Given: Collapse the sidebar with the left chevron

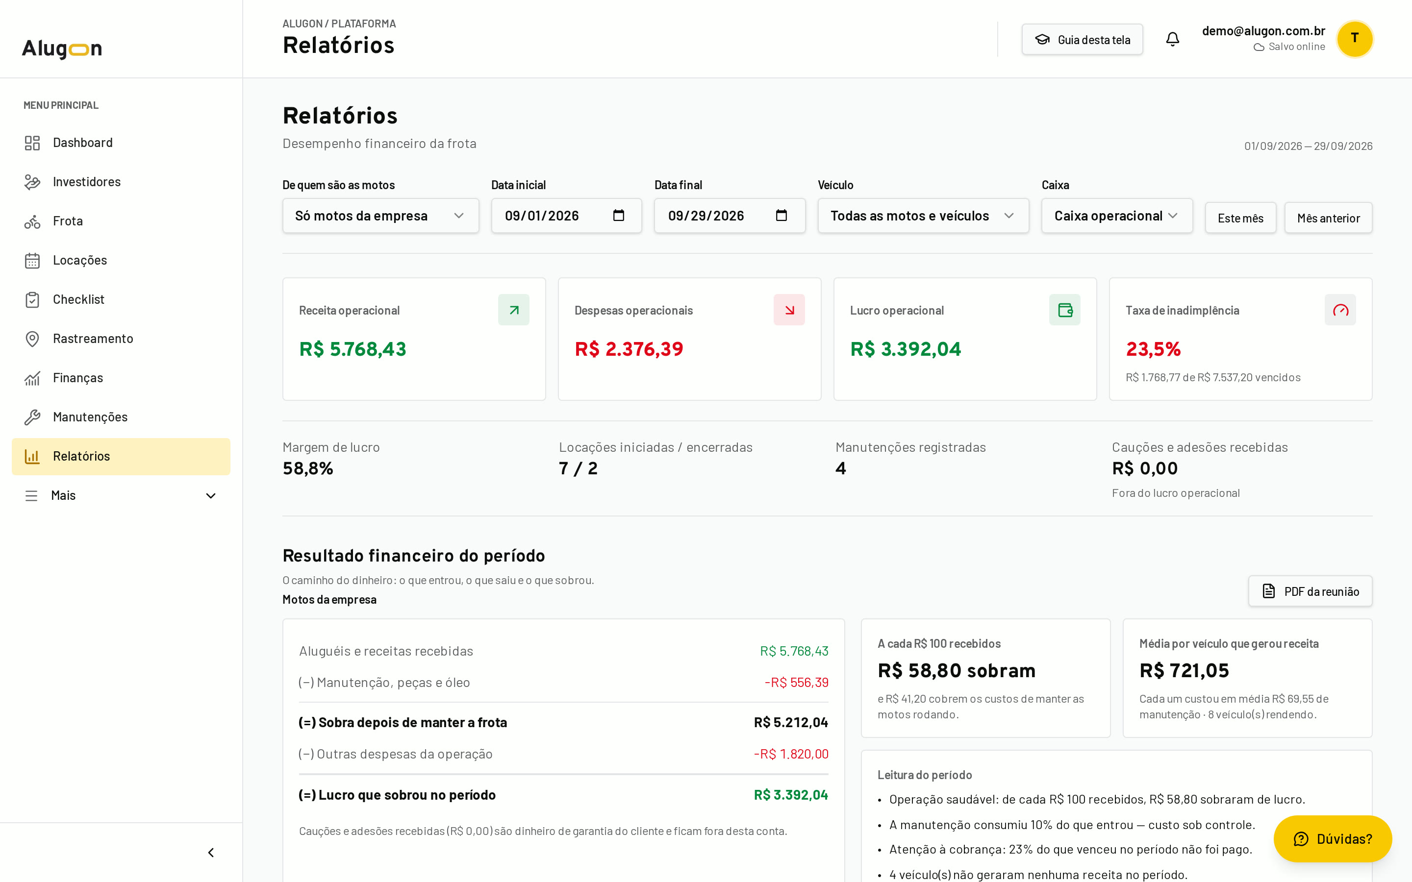Looking at the screenshot, I should [x=211, y=852].
